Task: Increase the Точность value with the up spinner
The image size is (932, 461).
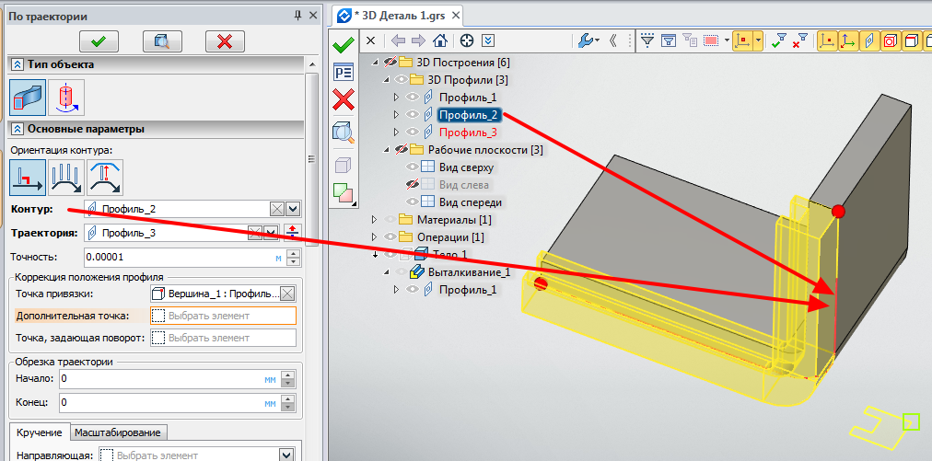Action: tap(293, 253)
